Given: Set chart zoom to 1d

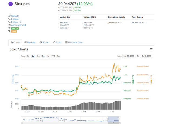Looking at the screenshot, I should pos(28,56).
